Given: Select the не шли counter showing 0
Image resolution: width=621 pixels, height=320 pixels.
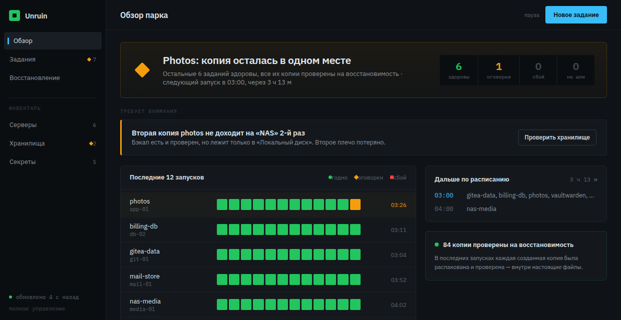Looking at the screenshot, I should [x=576, y=70].
